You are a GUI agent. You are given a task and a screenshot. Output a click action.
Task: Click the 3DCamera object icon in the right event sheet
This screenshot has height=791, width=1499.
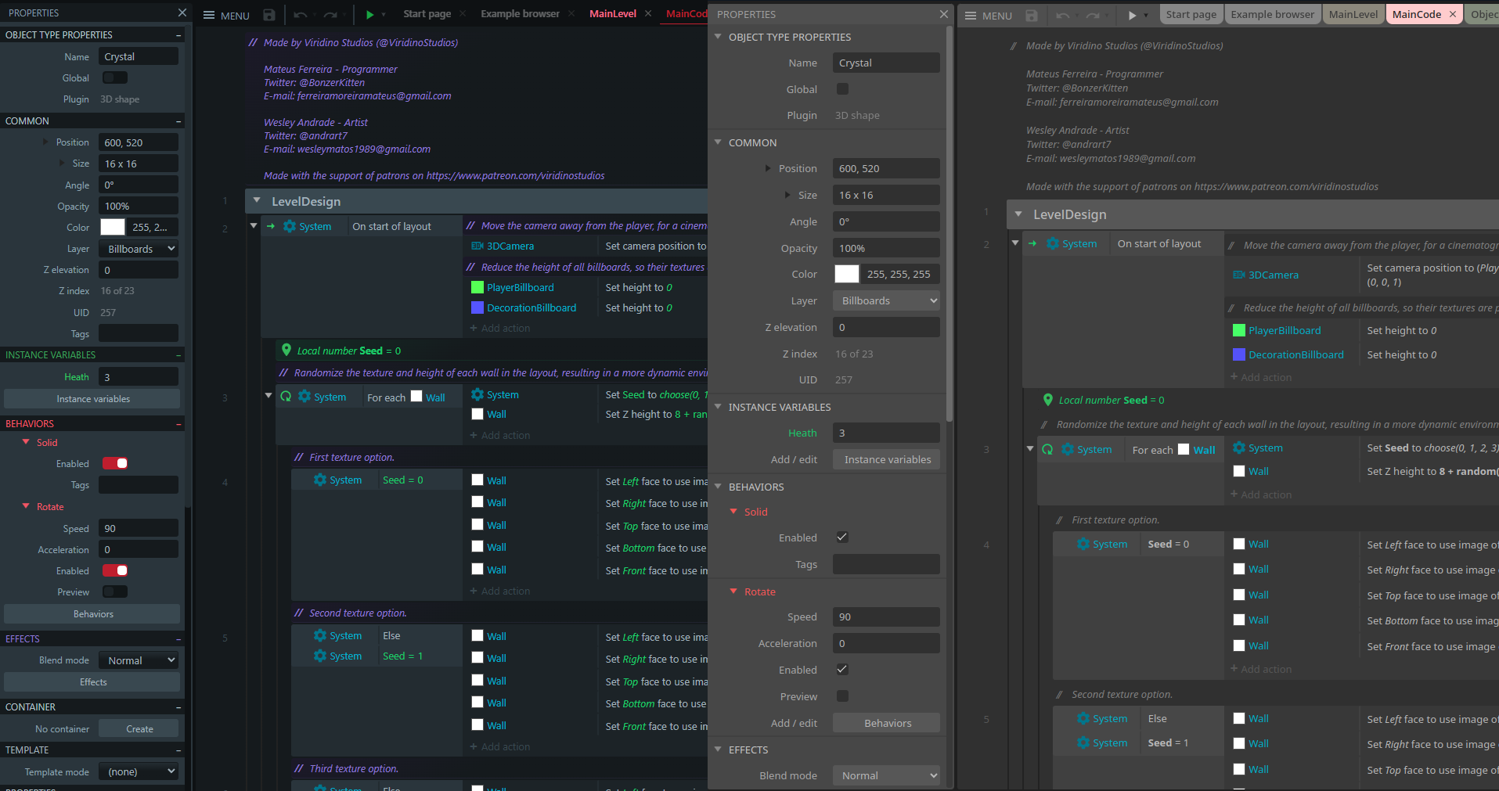tap(1238, 275)
